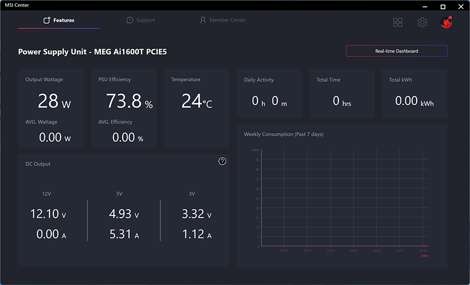470x285 pixels.
Task: Click the 3.32 V voltage reading
Action: (197, 214)
